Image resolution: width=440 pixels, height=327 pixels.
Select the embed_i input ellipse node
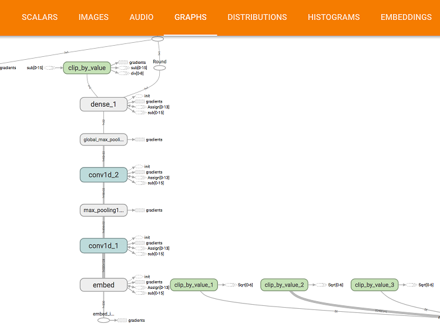[x=103, y=320]
